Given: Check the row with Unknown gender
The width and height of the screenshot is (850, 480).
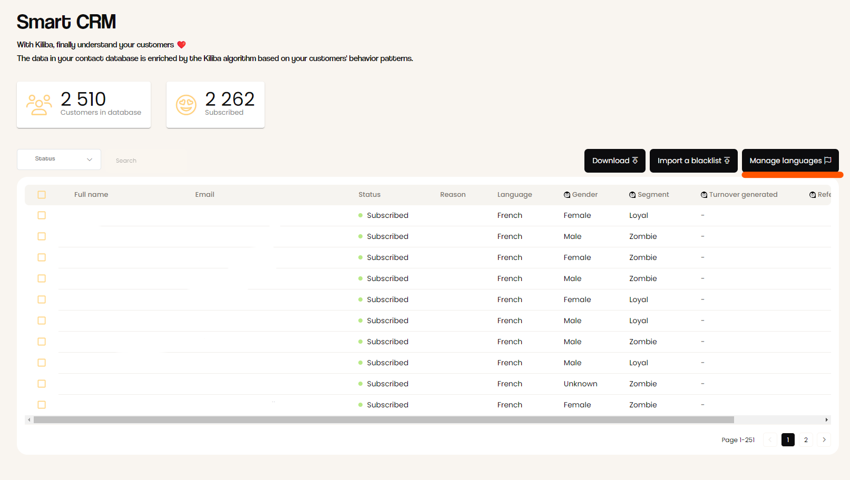Looking at the screenshot, I should (42, 384).
